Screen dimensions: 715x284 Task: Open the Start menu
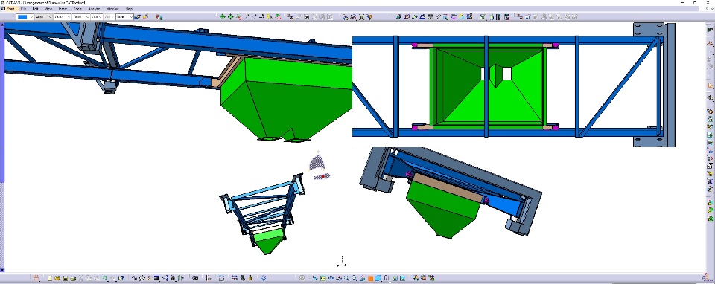coord(10,9)
